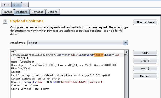This screenshot has width=161, height=98.
Task: Click the admin username value
Action: (x=74, y=55)
